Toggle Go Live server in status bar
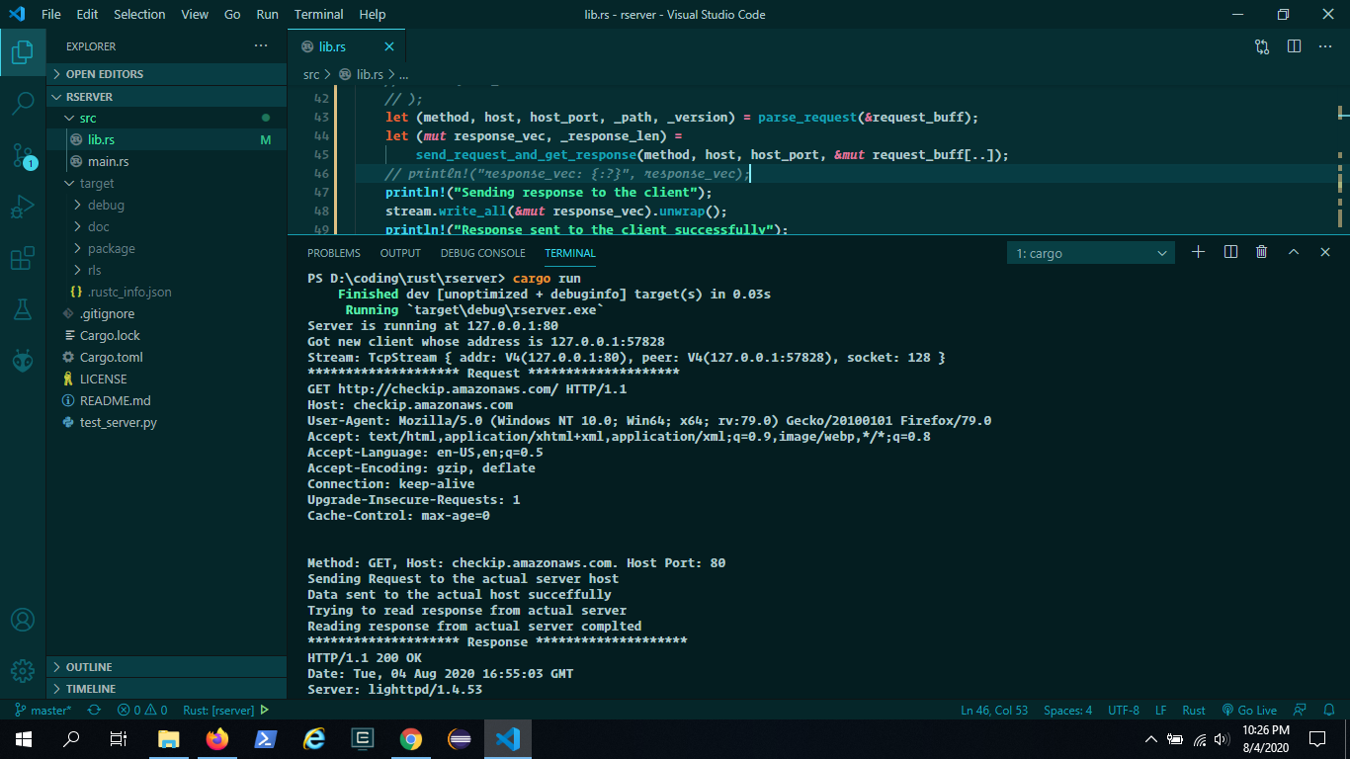Screen dimensions: 1350x759 pyautogui.click(x=1249, y=711)
